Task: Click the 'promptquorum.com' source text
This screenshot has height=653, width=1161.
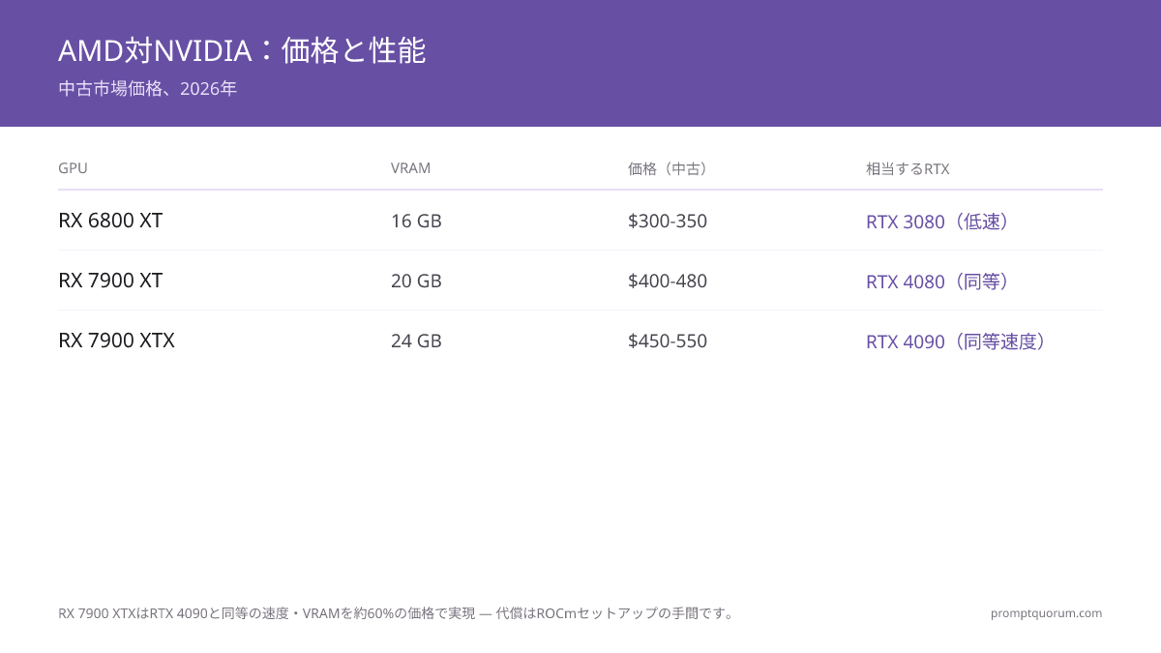Action: coord(1046,613)
